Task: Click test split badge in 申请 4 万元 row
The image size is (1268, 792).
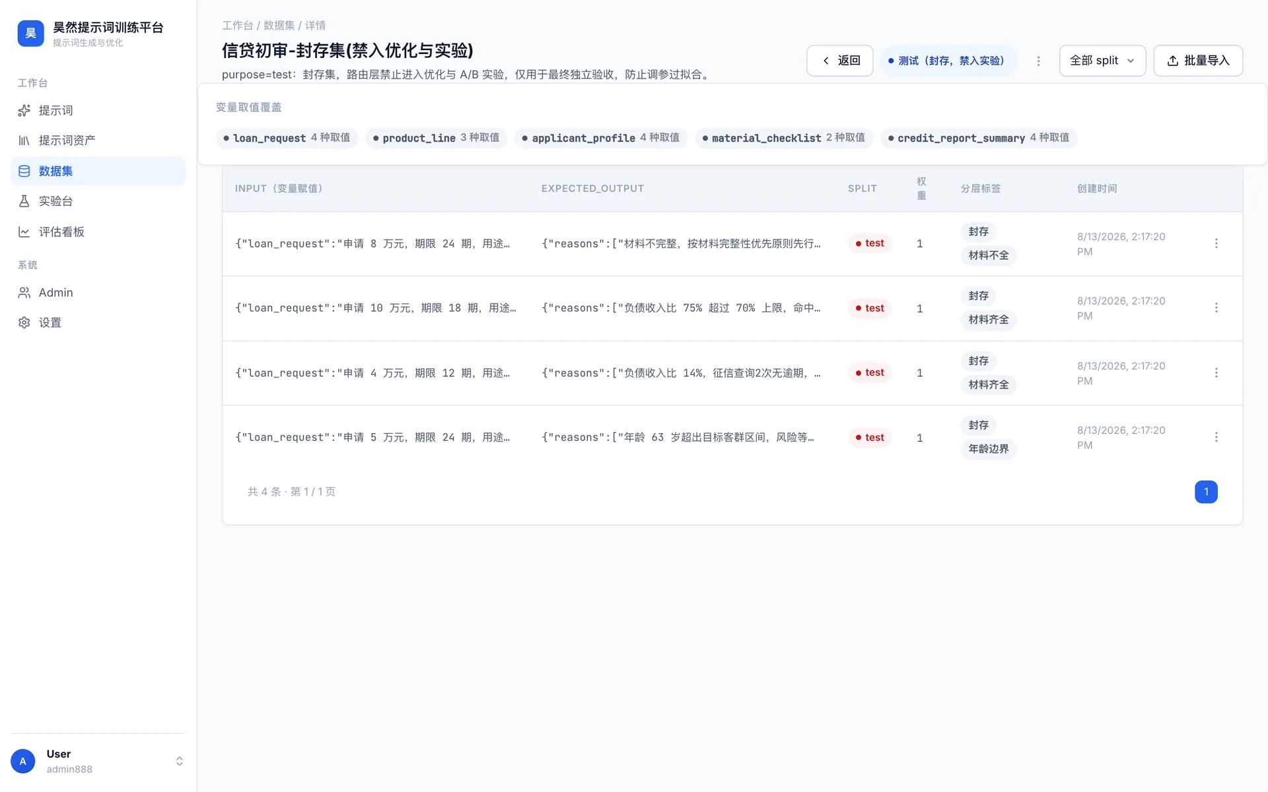Action: coord(870,373)
